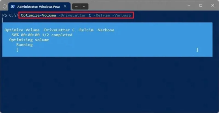Image resolution: width=219 pixels, height=113 pixels.
Task: Click the 'Optimizing volume' line
Action: [29, 40]
